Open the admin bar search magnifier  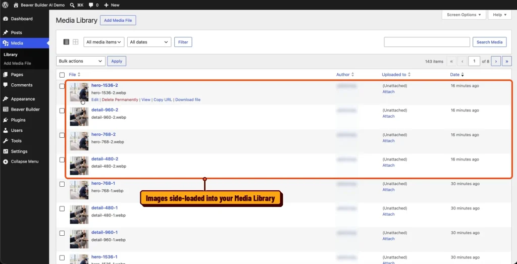(x=73, y=5)
